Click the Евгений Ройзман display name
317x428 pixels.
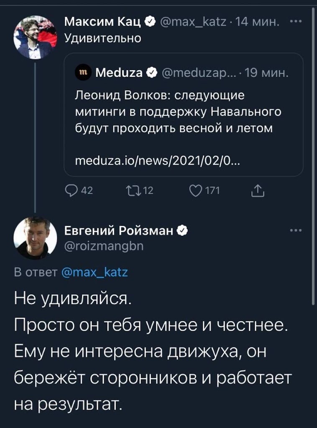coord(119,230)
